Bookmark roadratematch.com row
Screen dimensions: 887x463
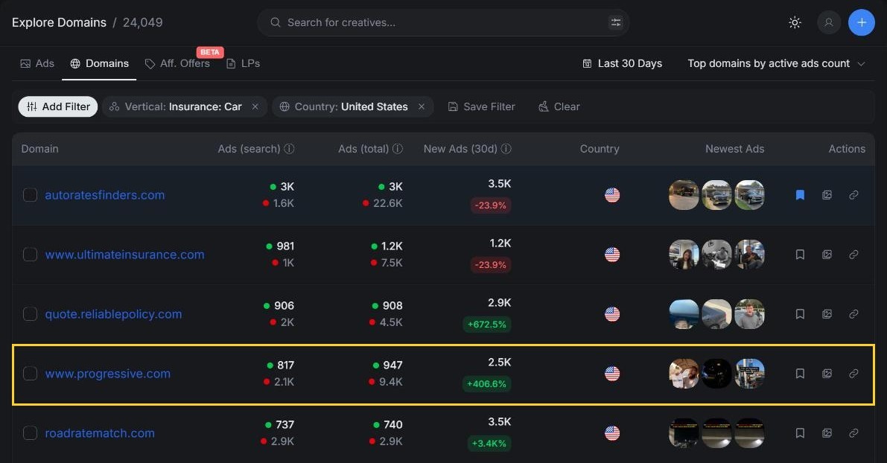[800, 433]
